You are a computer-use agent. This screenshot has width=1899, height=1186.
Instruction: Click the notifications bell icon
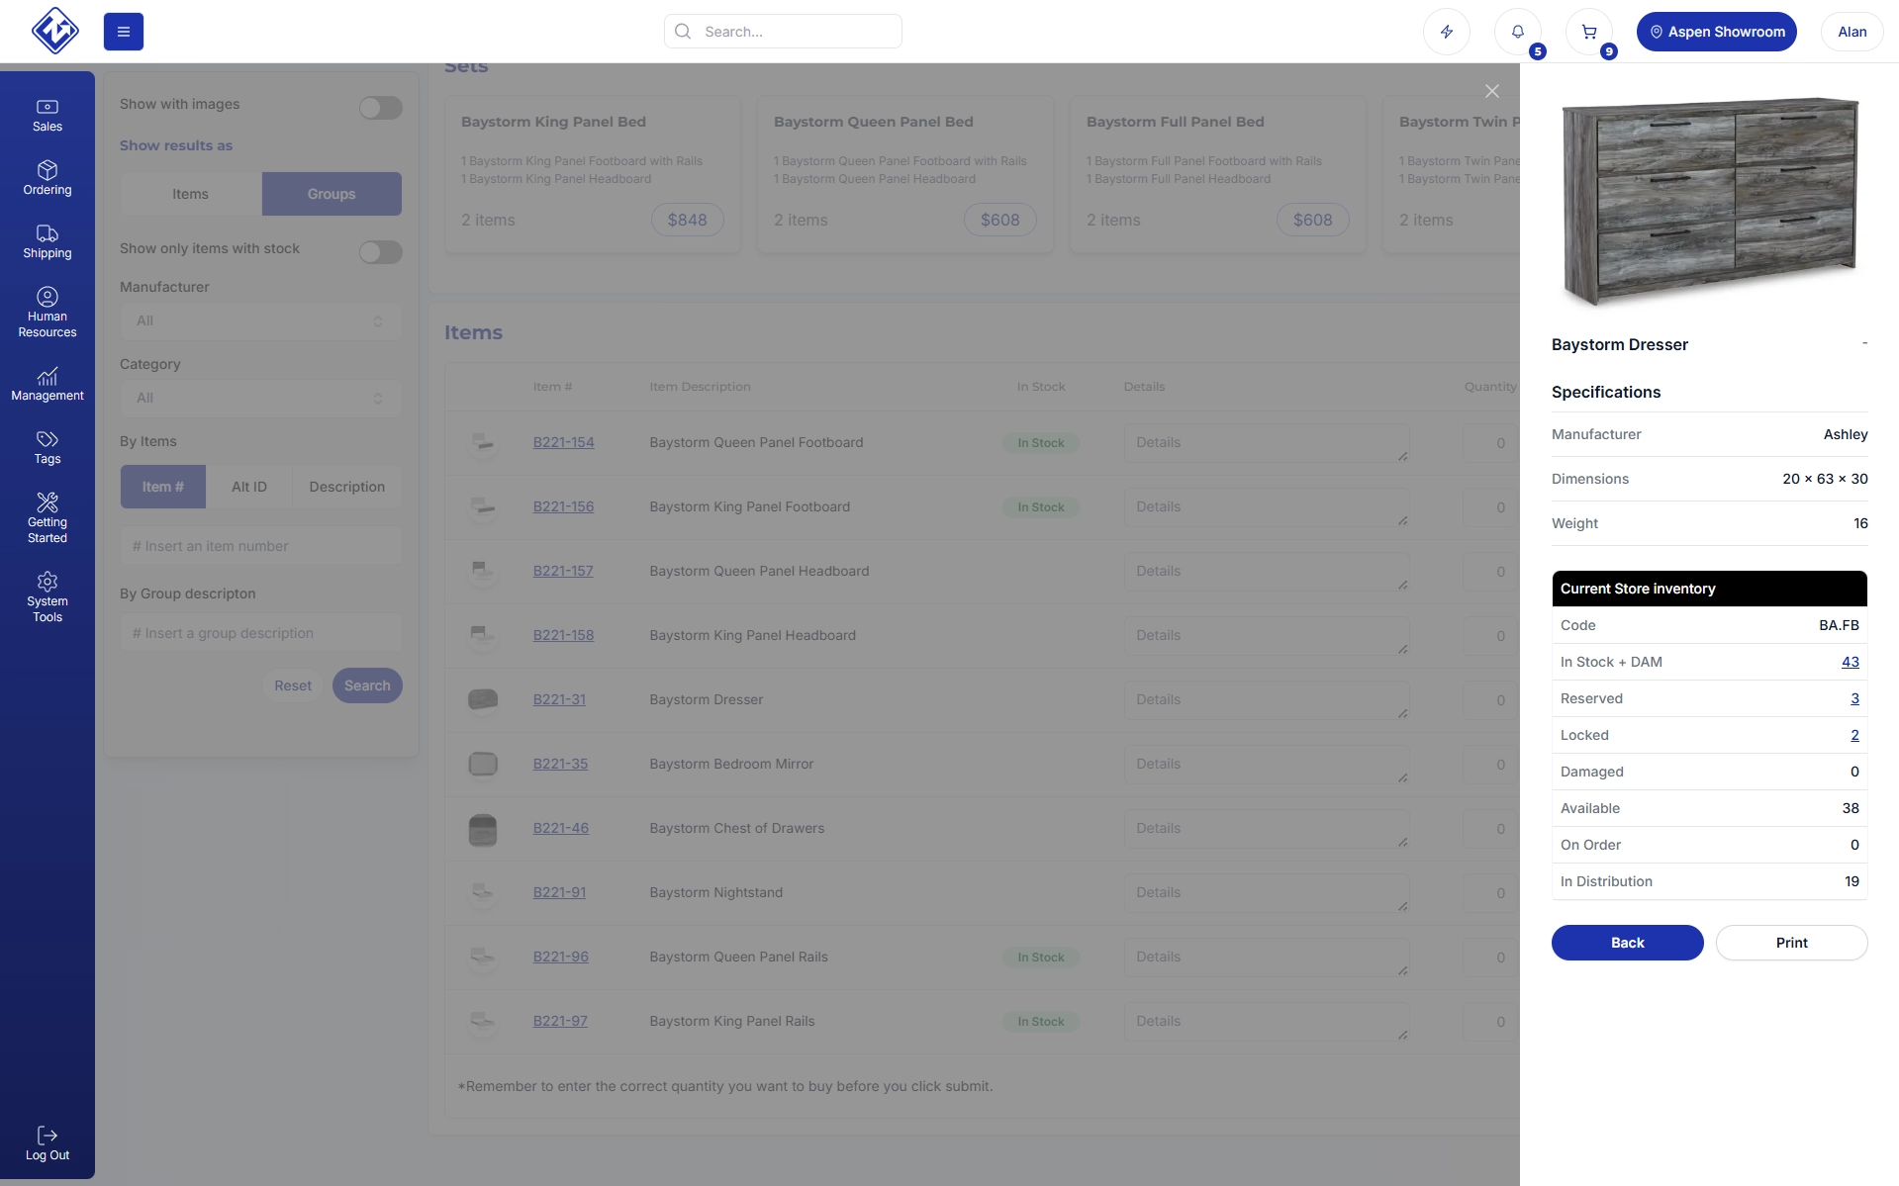[x=1517, y=32]
